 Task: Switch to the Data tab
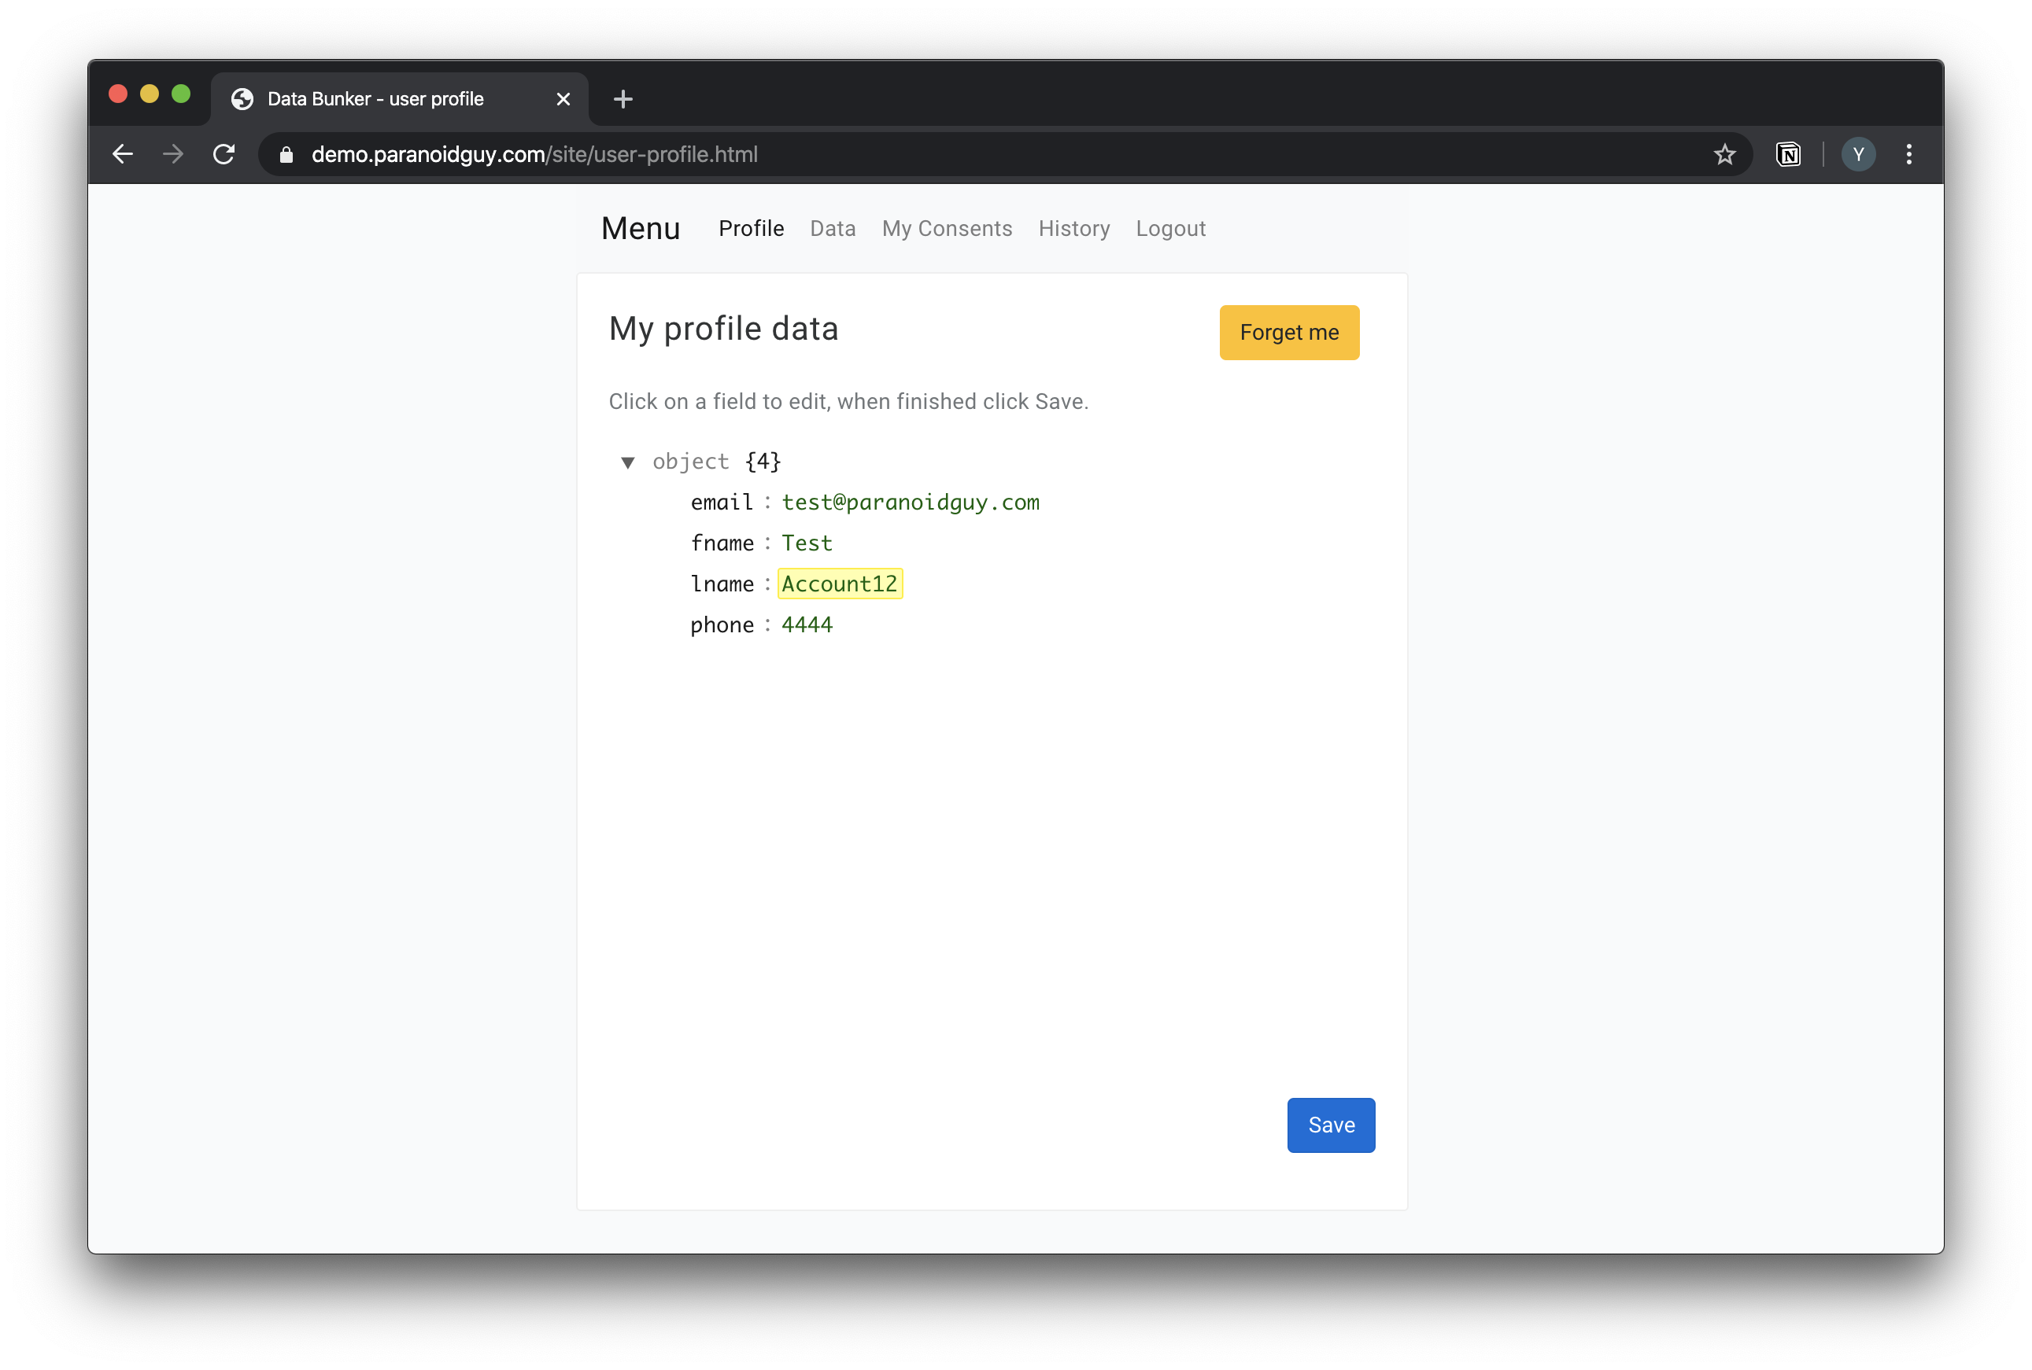point(833,228)
